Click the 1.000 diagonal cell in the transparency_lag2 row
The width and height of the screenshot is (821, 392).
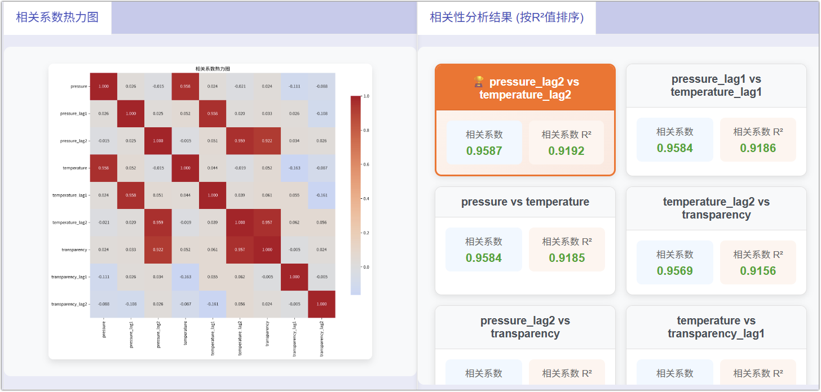tap(321, 304)
